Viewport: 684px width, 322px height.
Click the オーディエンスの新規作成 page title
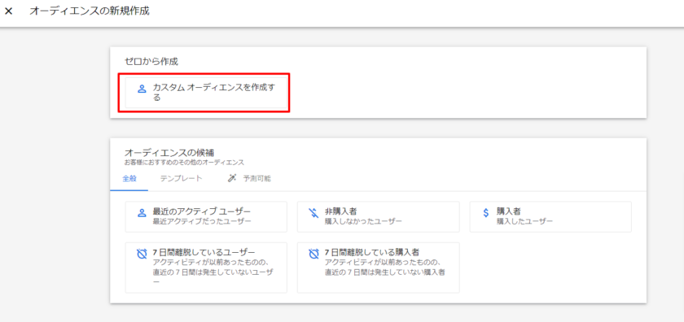pyautogui.click(x=90, y=11)
